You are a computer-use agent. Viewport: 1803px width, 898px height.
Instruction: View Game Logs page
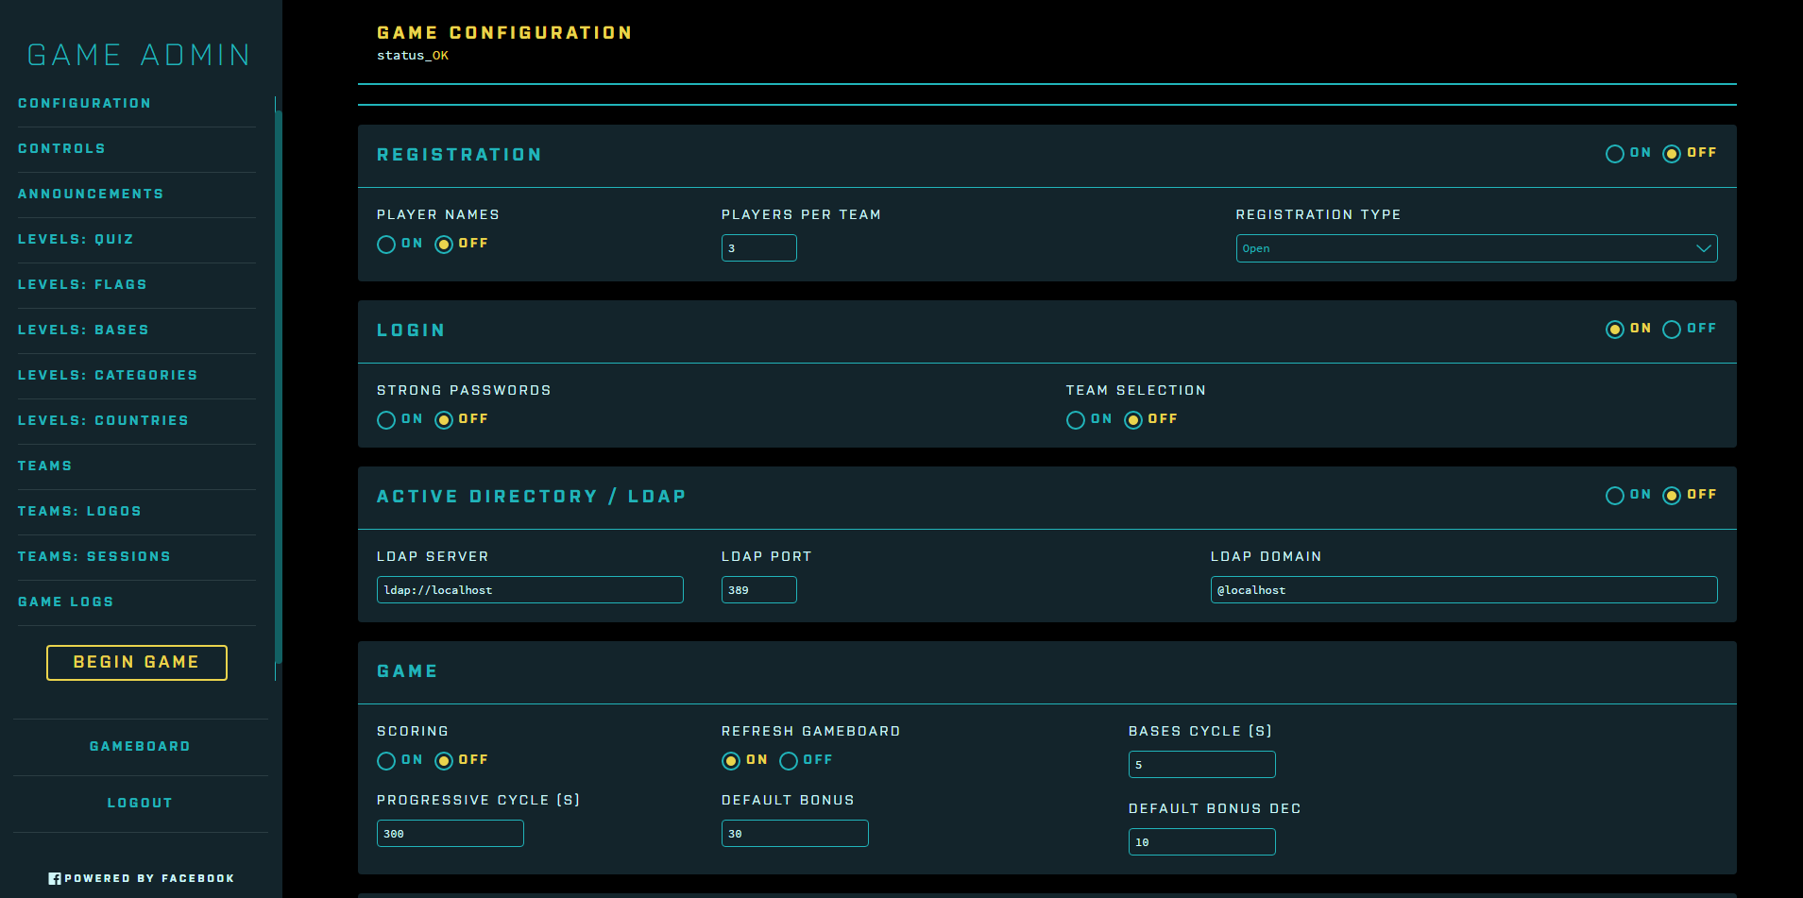click(x=65, y=602)
